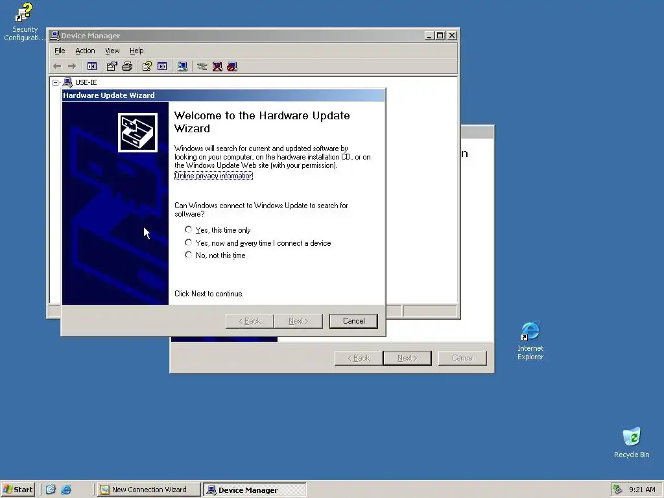Click the Print toolbar icon
The image size is (664, 498).
tap(127, 67)
